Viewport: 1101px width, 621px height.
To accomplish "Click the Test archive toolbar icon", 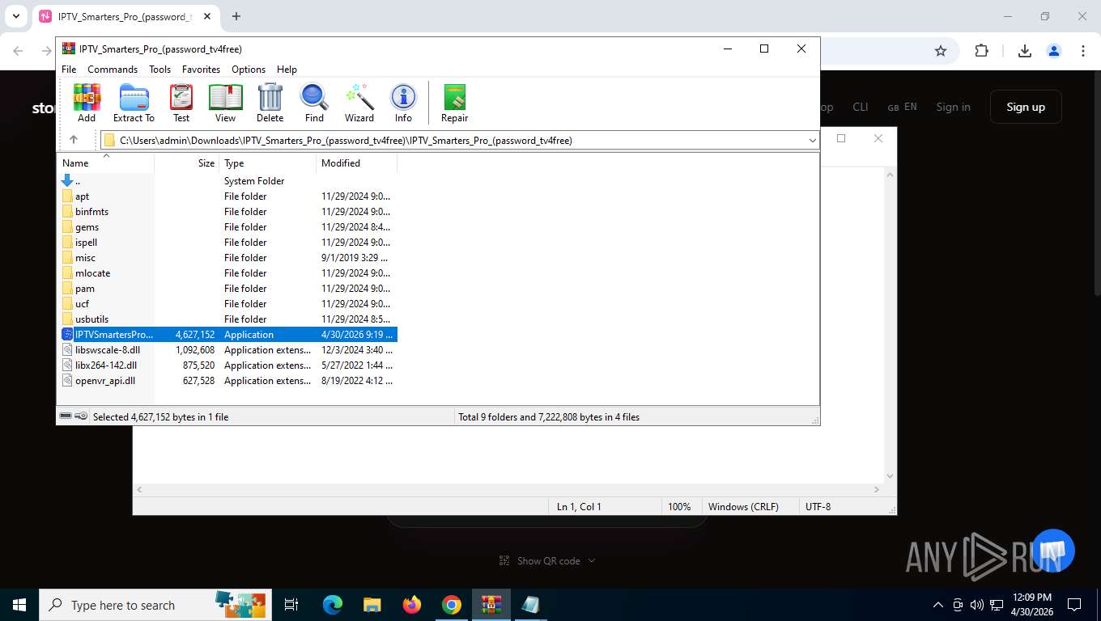I will (x=181, y=103).
